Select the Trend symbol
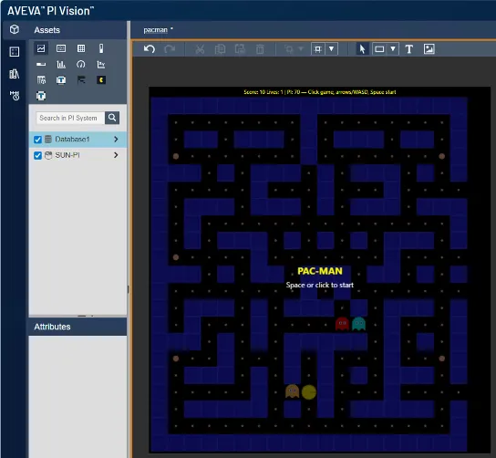 (x=41, y=48)
